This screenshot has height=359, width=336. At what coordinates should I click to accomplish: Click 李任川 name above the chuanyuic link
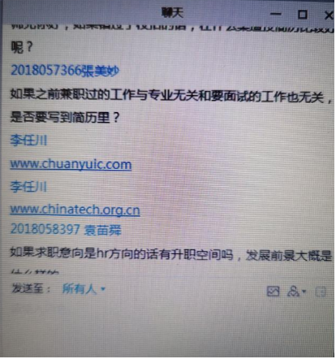pos(28,141)
